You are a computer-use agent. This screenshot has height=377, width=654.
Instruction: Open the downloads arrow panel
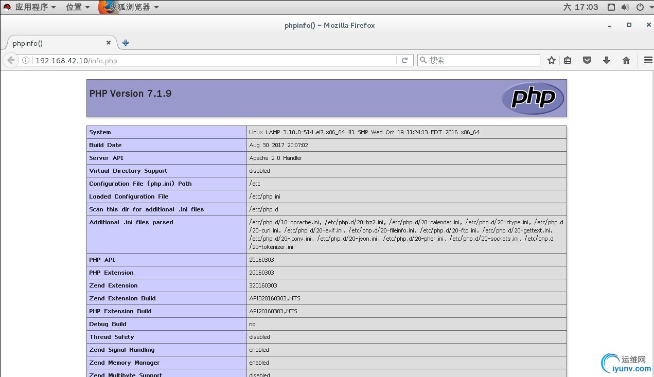coord(607,60)
